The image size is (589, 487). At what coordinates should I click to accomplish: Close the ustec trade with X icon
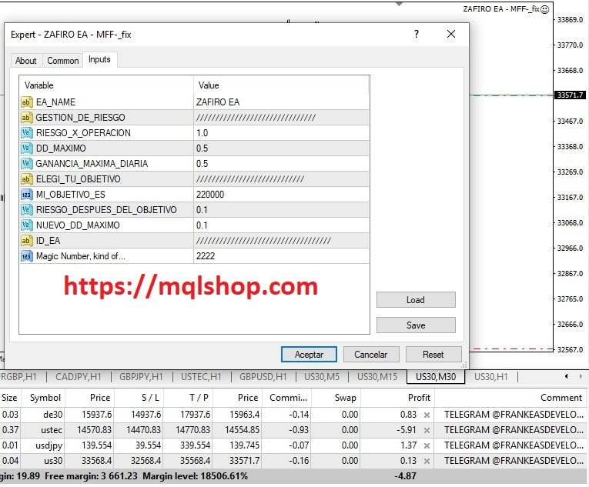pyautogui.click(x=427, y=430)
